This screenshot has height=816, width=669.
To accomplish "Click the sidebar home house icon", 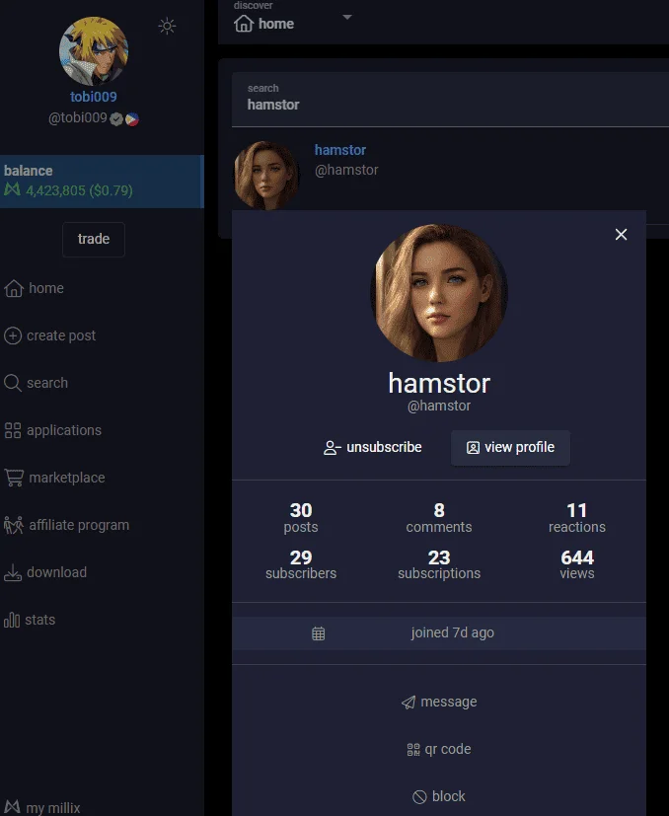I will click(x=14, y=288).
